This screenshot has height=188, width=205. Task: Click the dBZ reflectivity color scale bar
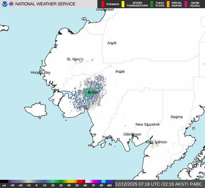[57, 181]
